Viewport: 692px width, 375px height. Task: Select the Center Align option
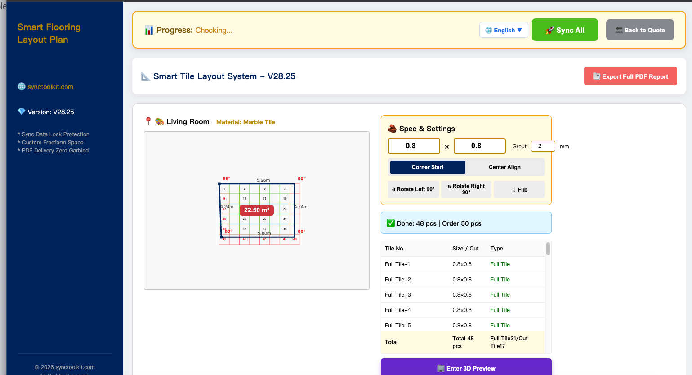[504, 167]
